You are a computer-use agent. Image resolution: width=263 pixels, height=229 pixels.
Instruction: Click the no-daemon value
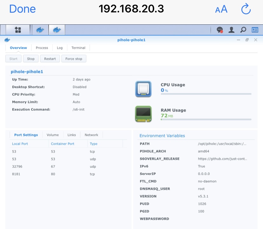207,181
